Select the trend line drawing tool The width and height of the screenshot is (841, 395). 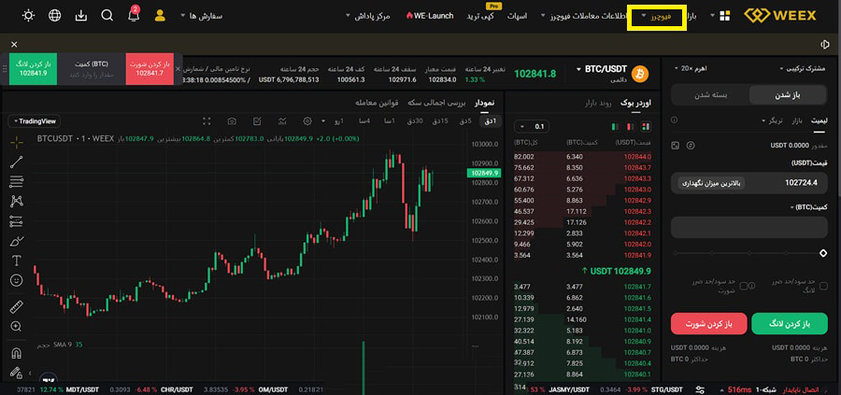(17, 162)
